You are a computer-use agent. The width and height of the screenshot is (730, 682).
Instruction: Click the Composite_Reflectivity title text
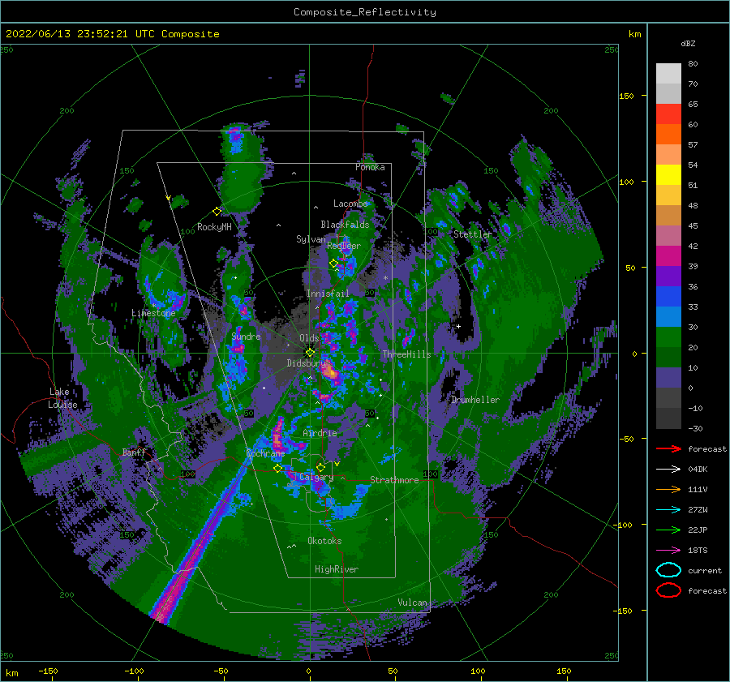tap(364, 12)
